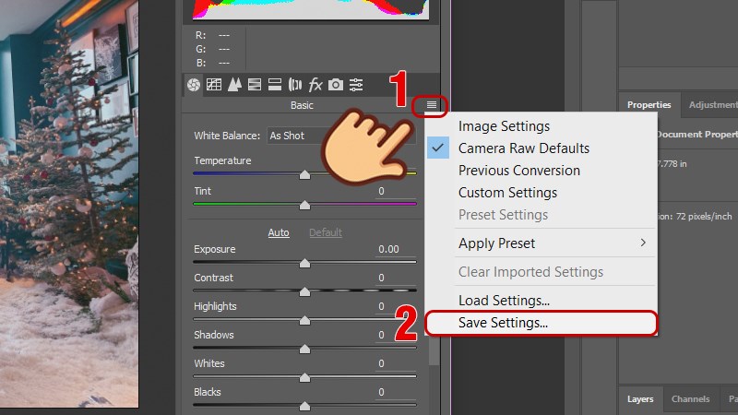The width and height of the screenshot is (738, 415).
Task: Open the Tone Curve panel icon
Action: coord(214,85)
